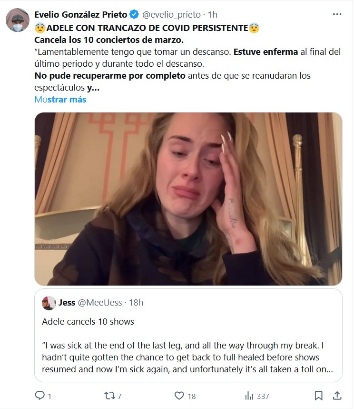The image size is (354, 409).
Task: Click Jess's small profile avatar
Action: click(49, 303)
